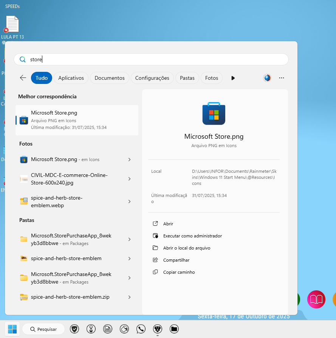Open the shield checkmark app on the taskbar
Viewport: 336px width, 338px height.
pyautogui.click(x=74, y=329)
